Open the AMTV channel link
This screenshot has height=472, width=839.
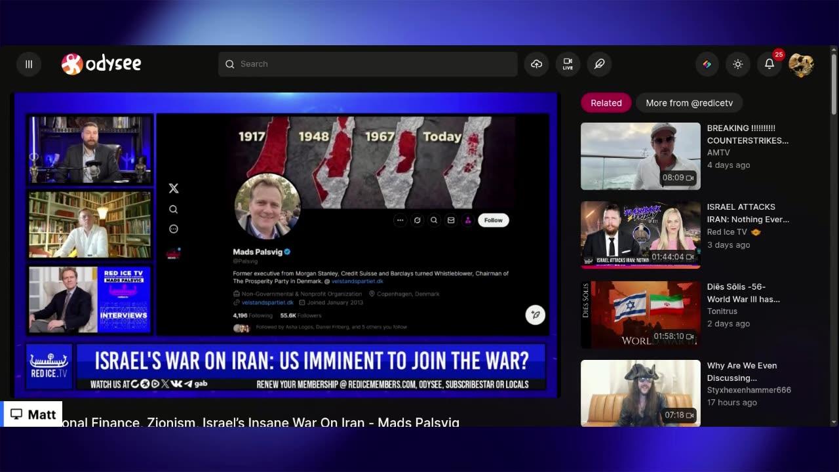pos(718,153)
